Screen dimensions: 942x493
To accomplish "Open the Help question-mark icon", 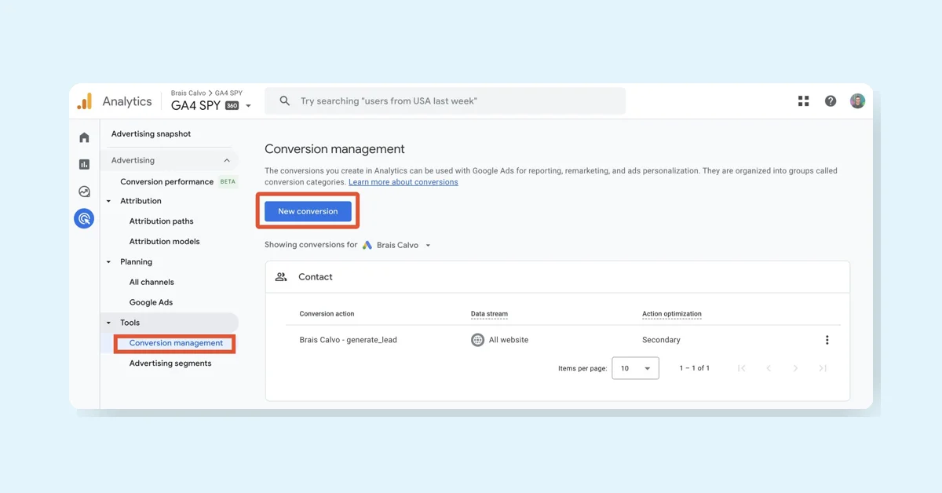I will pyautogui.click(x=831, y=101).
